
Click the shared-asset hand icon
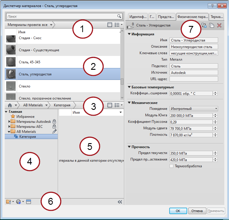click(x=130, y=26)
